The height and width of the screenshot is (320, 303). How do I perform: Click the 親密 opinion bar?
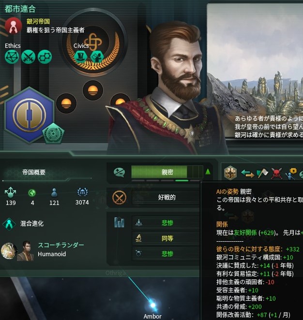point(167,172)
